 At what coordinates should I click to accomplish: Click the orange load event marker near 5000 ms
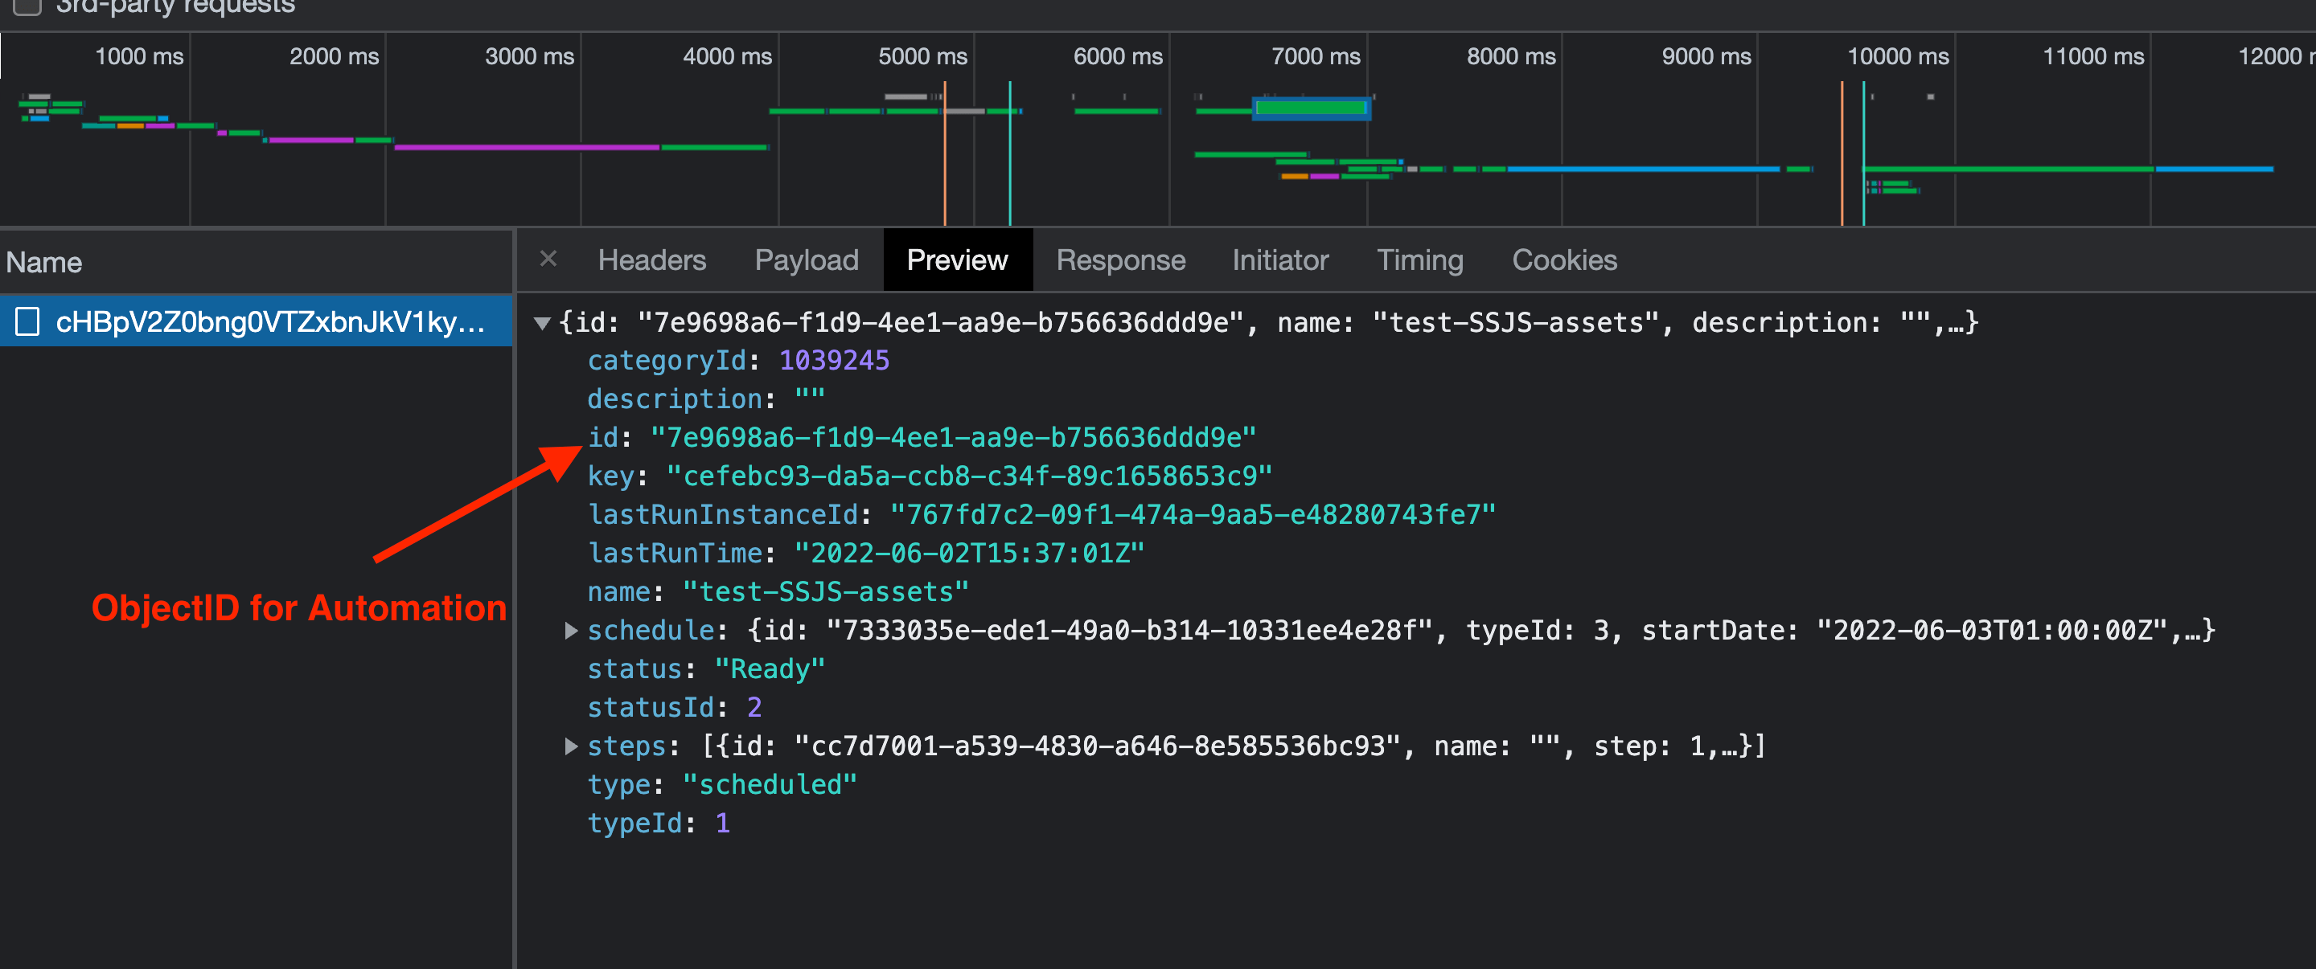[945, 153]
